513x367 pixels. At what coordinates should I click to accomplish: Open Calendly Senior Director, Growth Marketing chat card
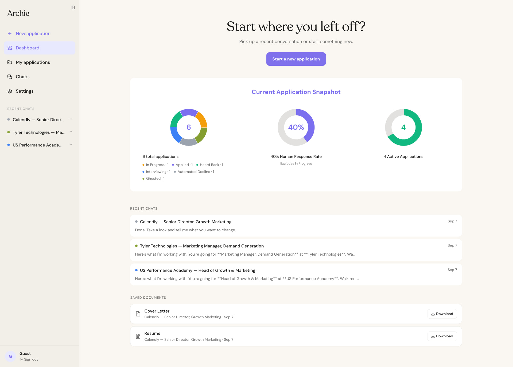[x=296, y=226]
